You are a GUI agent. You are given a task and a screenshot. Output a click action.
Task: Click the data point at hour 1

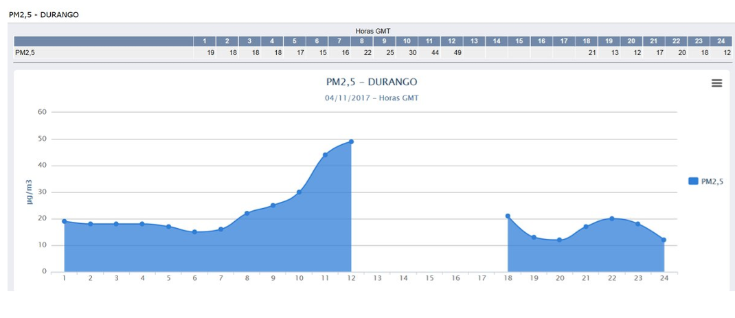click(64, 221)
